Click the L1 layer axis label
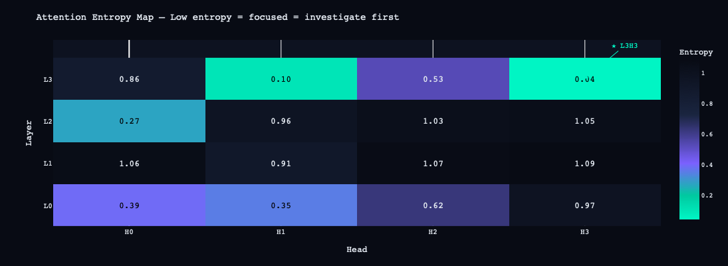The height and width of the screenshot is (266, 728). pyautogui.click(x=47, y=164)
